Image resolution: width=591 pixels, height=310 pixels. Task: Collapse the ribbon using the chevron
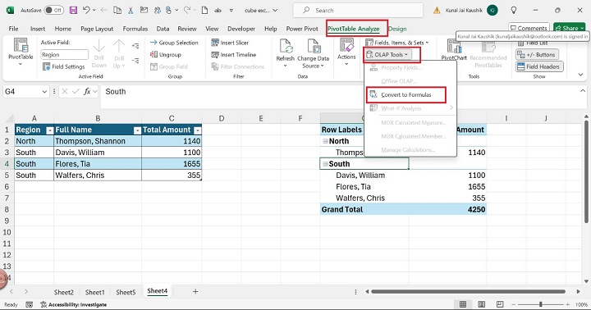[x=581, y=75]
